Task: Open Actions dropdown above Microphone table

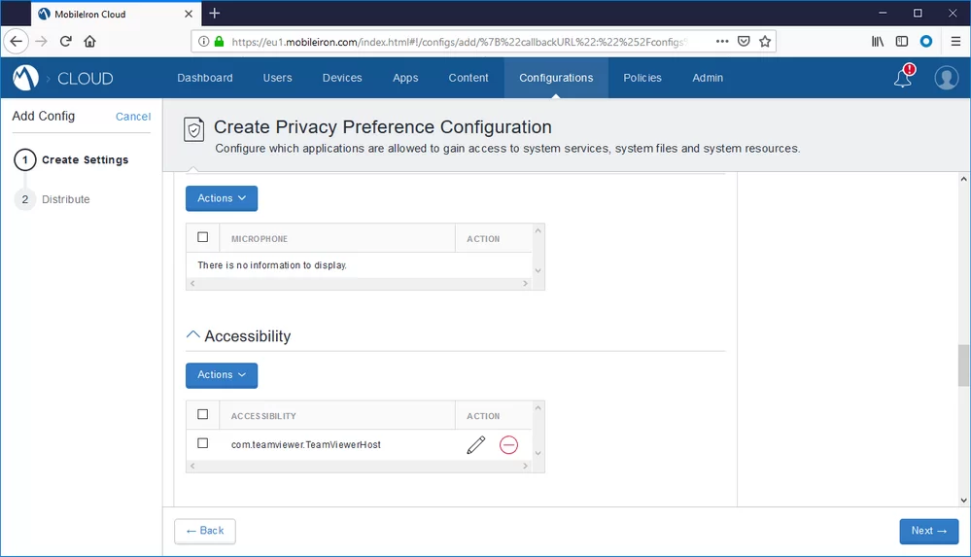Action: tap(222, 198)
